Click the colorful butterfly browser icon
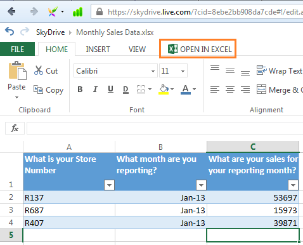The width and height of the screenshot is (303, 245). click(x=53, y=11)
